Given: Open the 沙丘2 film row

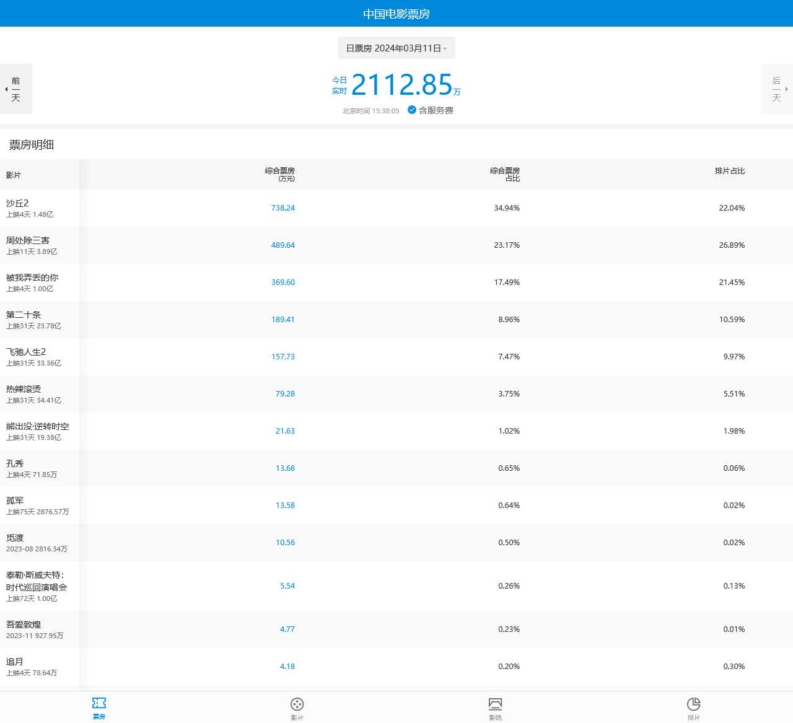Looking at the screenshot, I should click(396, 208).
